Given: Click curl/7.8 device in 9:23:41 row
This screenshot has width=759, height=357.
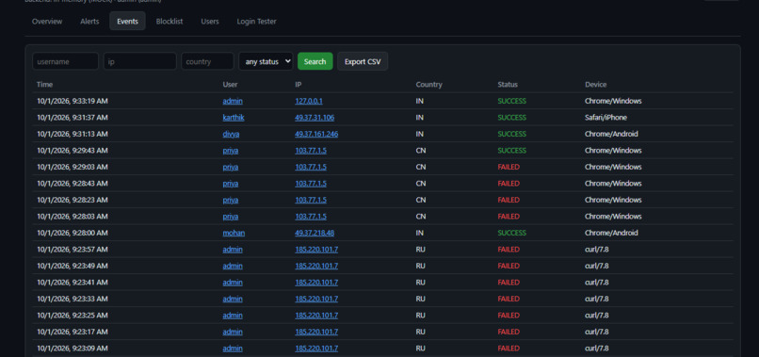Looking at the screenshot, I should [596, 283].
